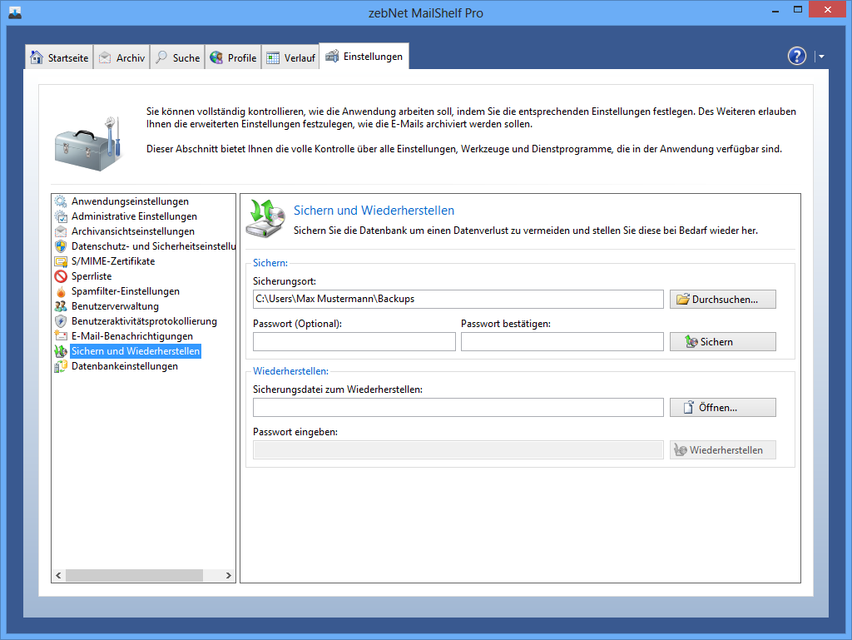Click the Sichern und Wiederherstellen heading
This screenshot has height=640, width=852.
click(x=374, y=211)
